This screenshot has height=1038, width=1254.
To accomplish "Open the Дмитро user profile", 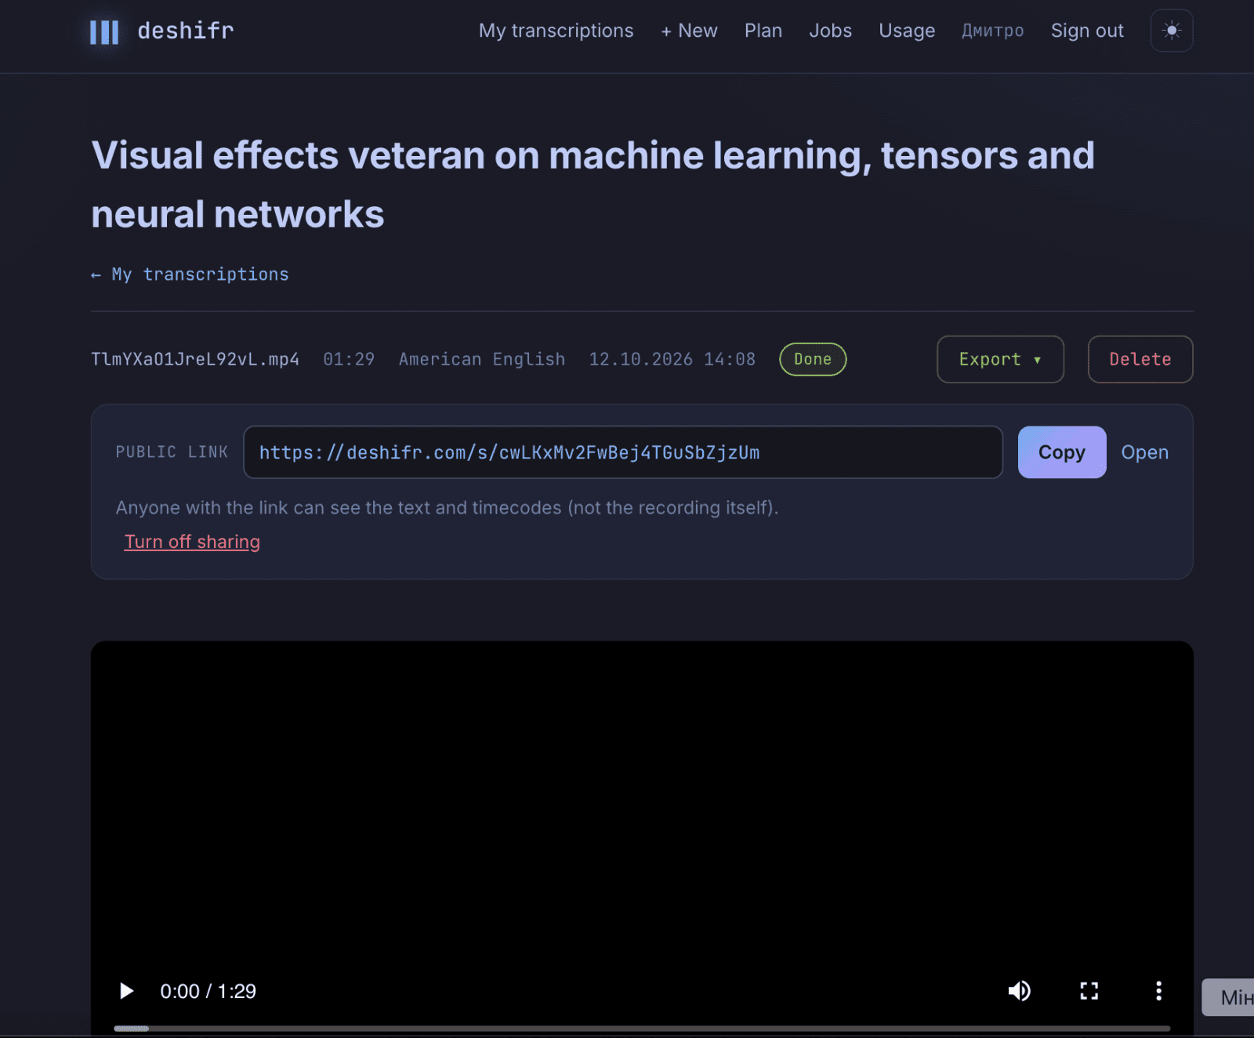I will pos(992,31).
